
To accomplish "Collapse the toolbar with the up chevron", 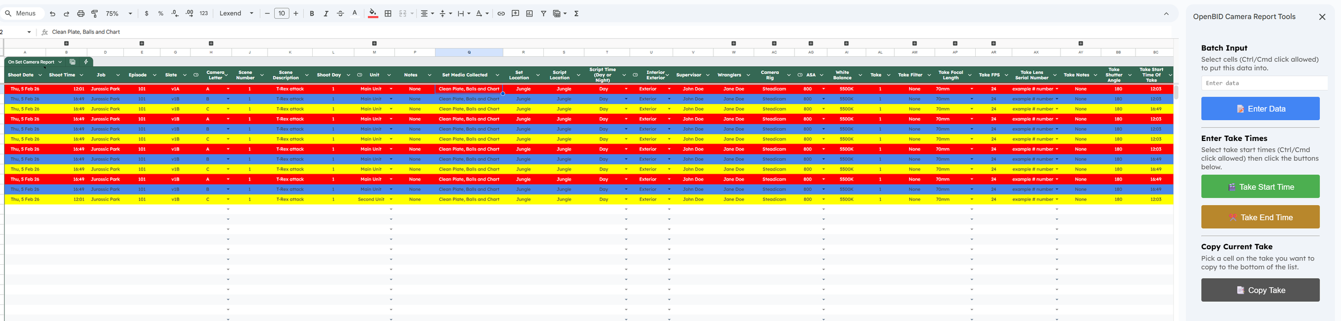I will click(x=1166, y=14).
